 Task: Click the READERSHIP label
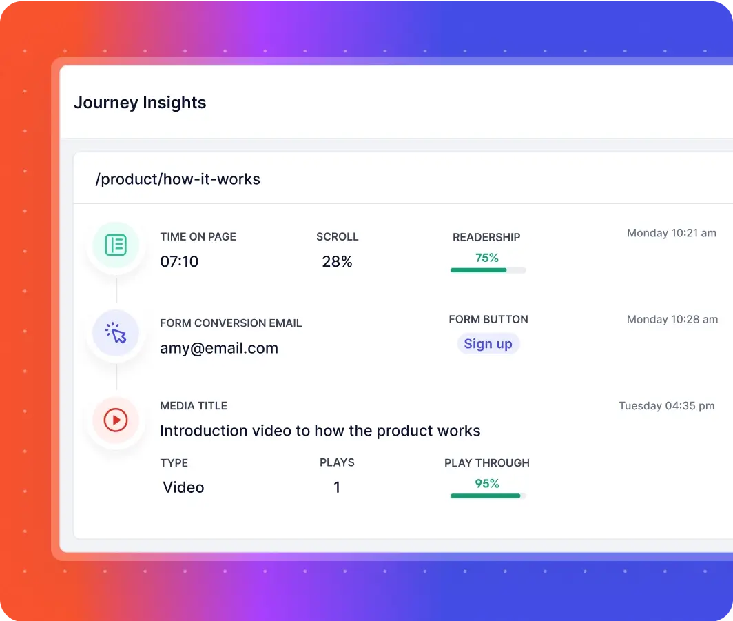click(x=486, y=237)
